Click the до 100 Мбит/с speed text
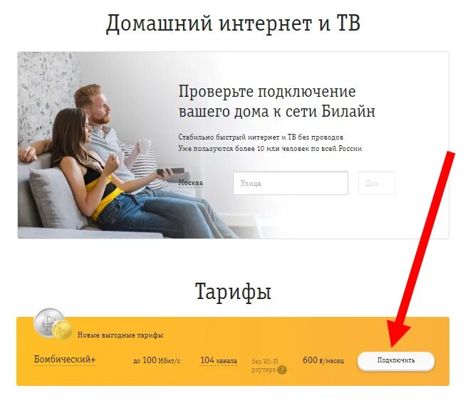Viewport: 468px width, 403px height. [157, 360]
